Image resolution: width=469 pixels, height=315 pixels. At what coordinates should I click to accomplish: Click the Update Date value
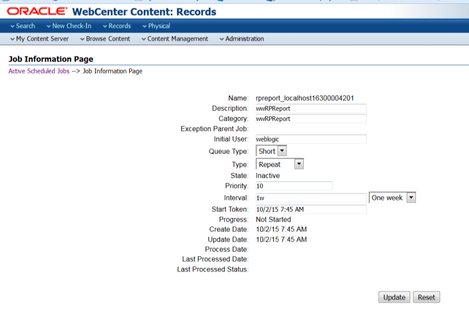tap(281, 239)
